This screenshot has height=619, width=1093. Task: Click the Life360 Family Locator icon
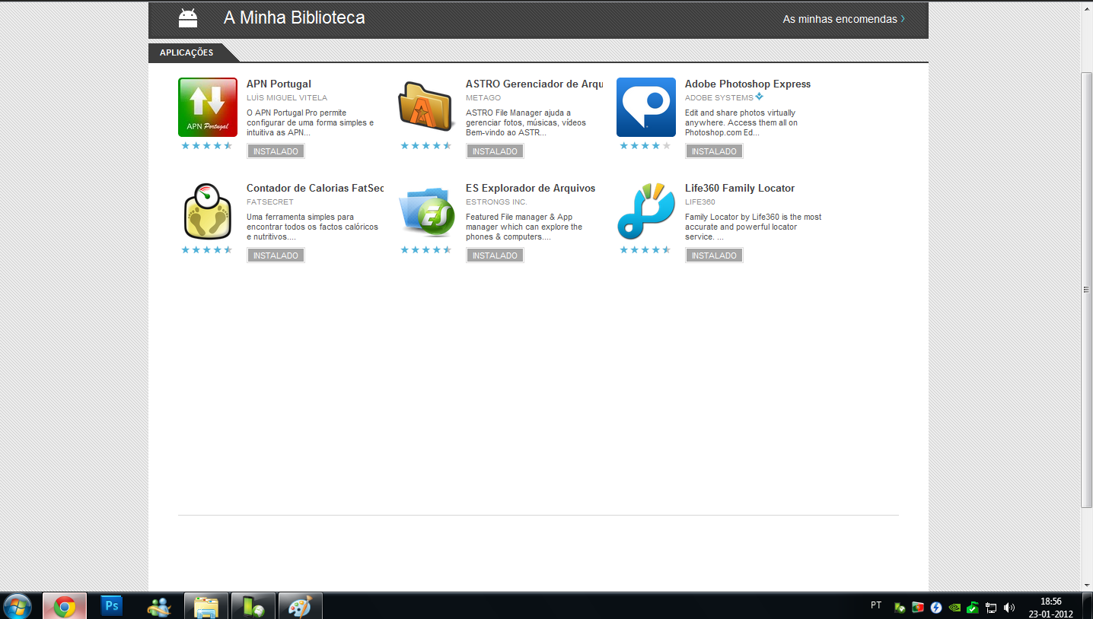[645, 211]
